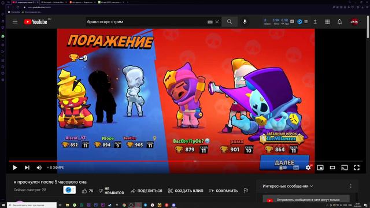Open the player settings gear
Screen dimensions: 370x208
coord(308,168)
